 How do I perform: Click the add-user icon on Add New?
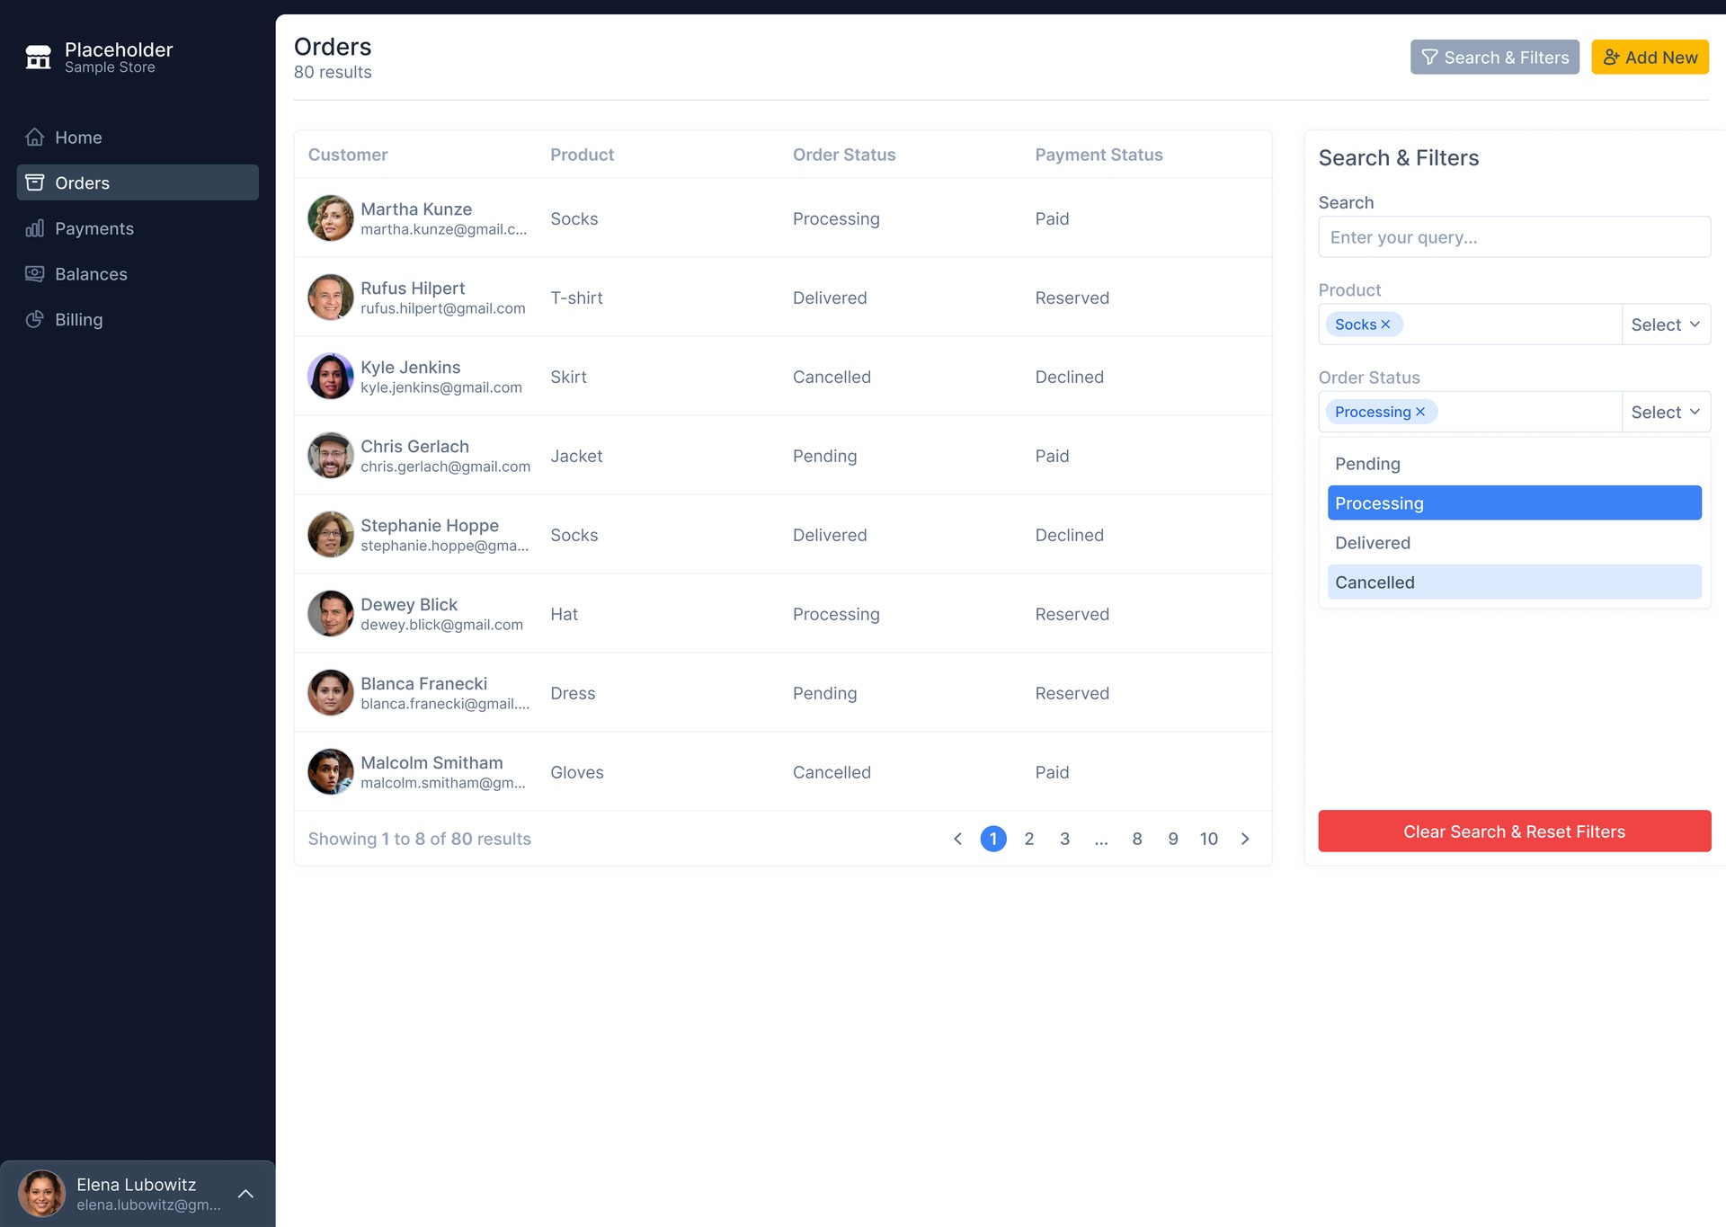tap(1611, 58)
